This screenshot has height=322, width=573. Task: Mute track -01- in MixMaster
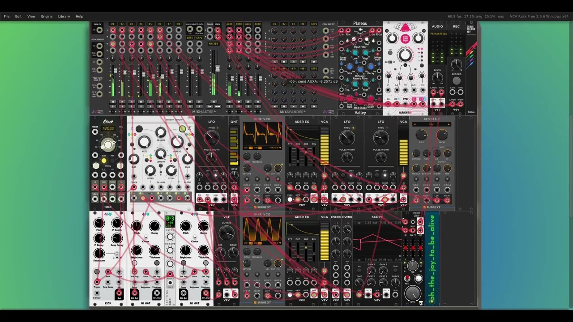113,102
